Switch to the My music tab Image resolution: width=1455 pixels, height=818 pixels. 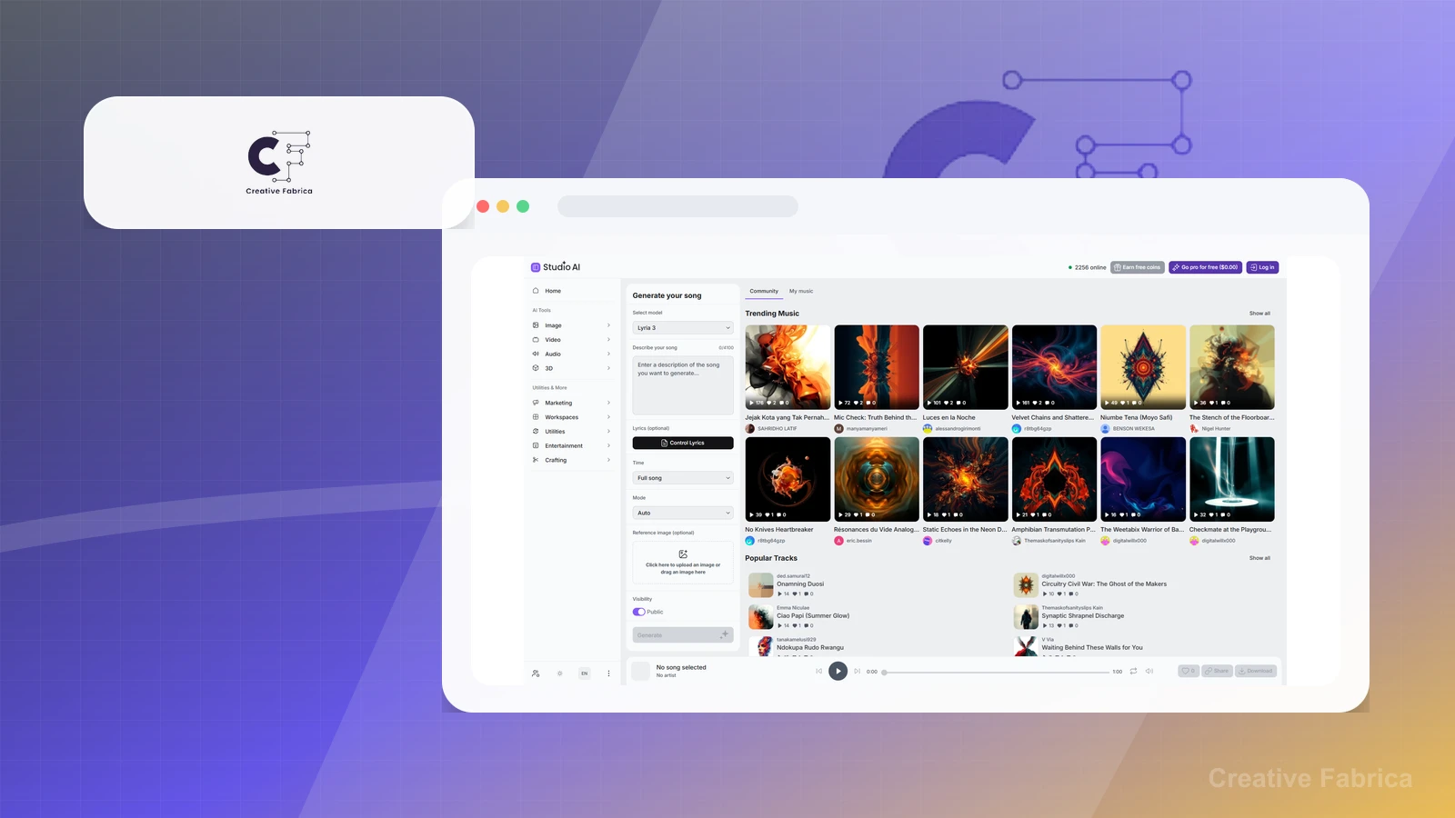point(801,291)
